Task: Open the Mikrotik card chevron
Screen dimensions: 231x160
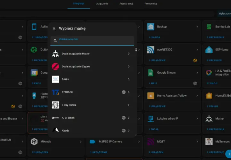Action: click(x=81, y=142)
